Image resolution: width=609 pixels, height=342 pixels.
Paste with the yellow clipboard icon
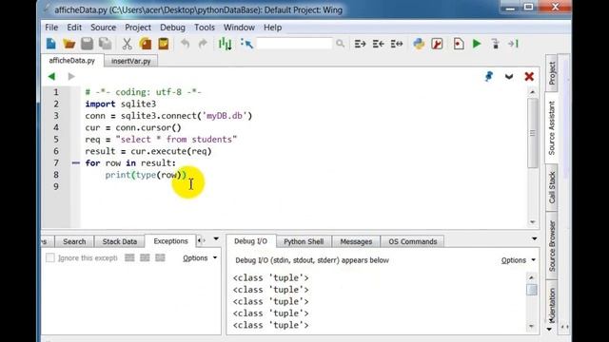tap(164, 44)
